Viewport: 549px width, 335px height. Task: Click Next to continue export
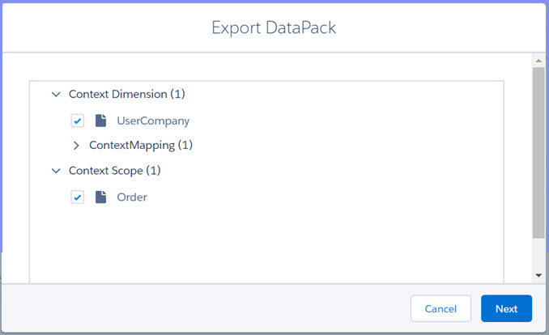[506, 308]
